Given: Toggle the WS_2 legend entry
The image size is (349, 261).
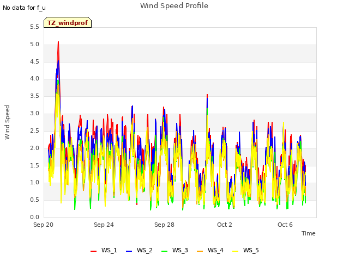Looking at the screenshot, I should tap(139, 250).
